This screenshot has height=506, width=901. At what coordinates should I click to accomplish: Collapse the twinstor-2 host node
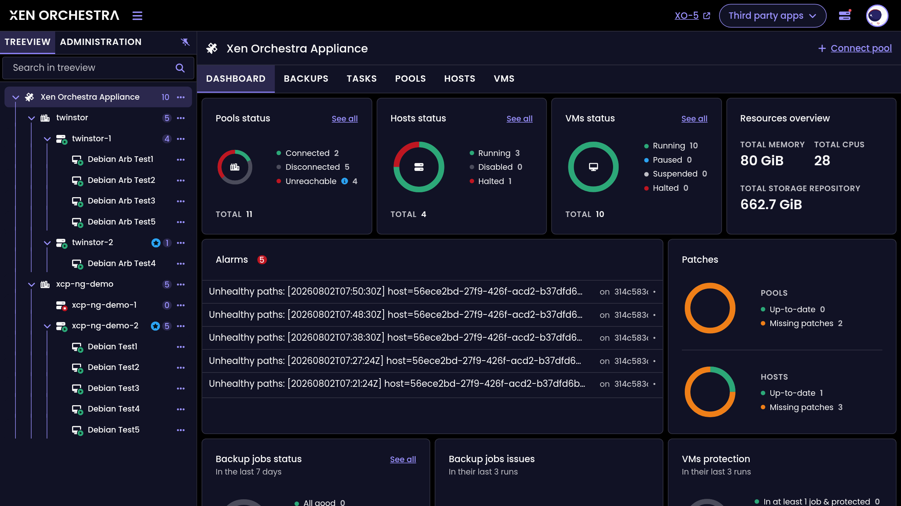tap(47, 243)
